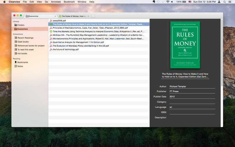Click the Evernote icon in the menu bar

[x=154, y=2]
